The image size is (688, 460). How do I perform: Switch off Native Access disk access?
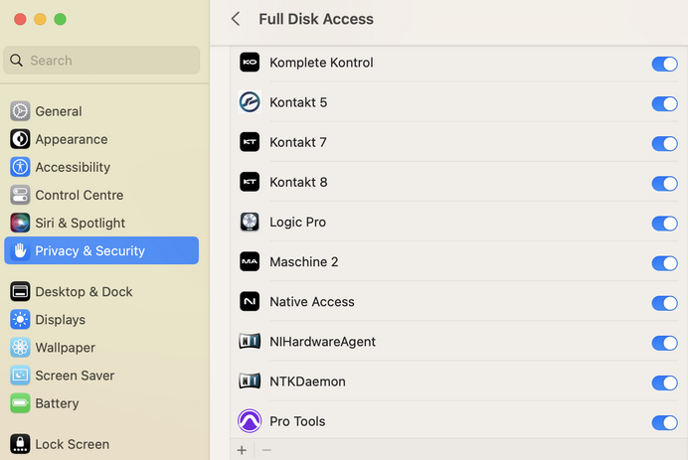point(664,303)
